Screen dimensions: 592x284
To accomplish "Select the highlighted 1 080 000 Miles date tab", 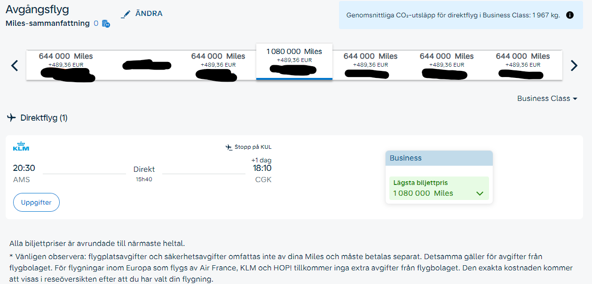I will (294, 61).
